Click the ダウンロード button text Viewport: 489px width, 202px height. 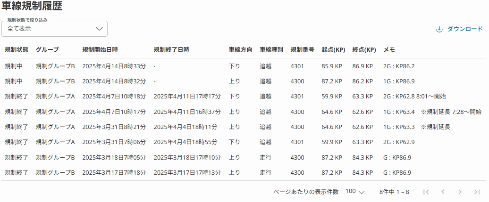pos(464,29)
